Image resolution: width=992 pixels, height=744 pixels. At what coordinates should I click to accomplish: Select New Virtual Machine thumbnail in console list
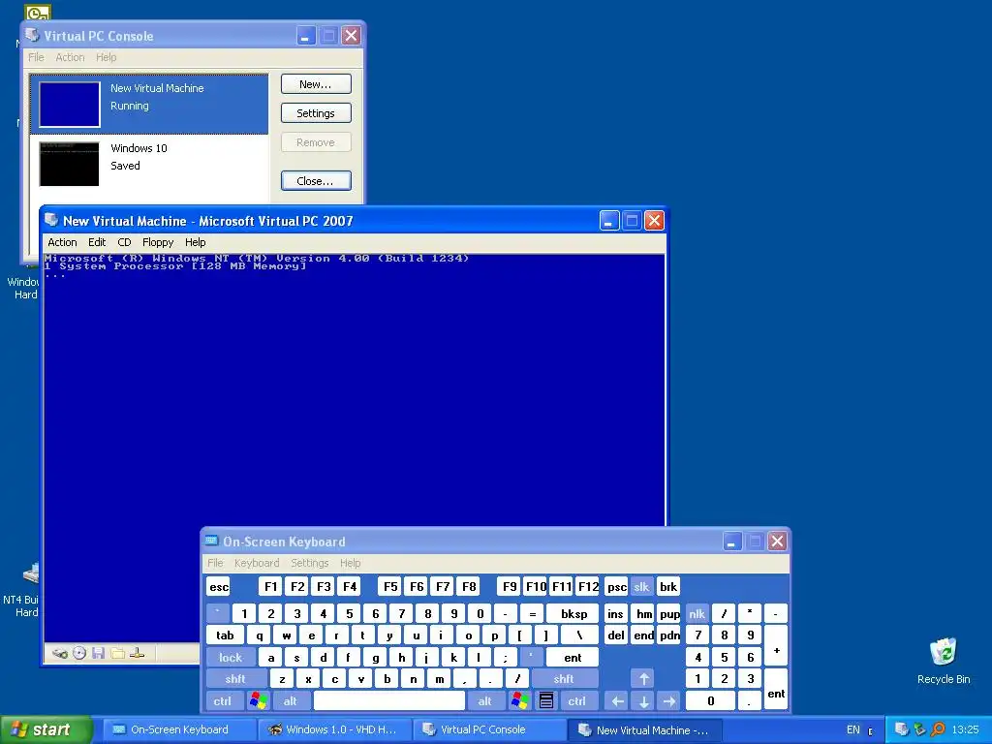click(70, 105)
